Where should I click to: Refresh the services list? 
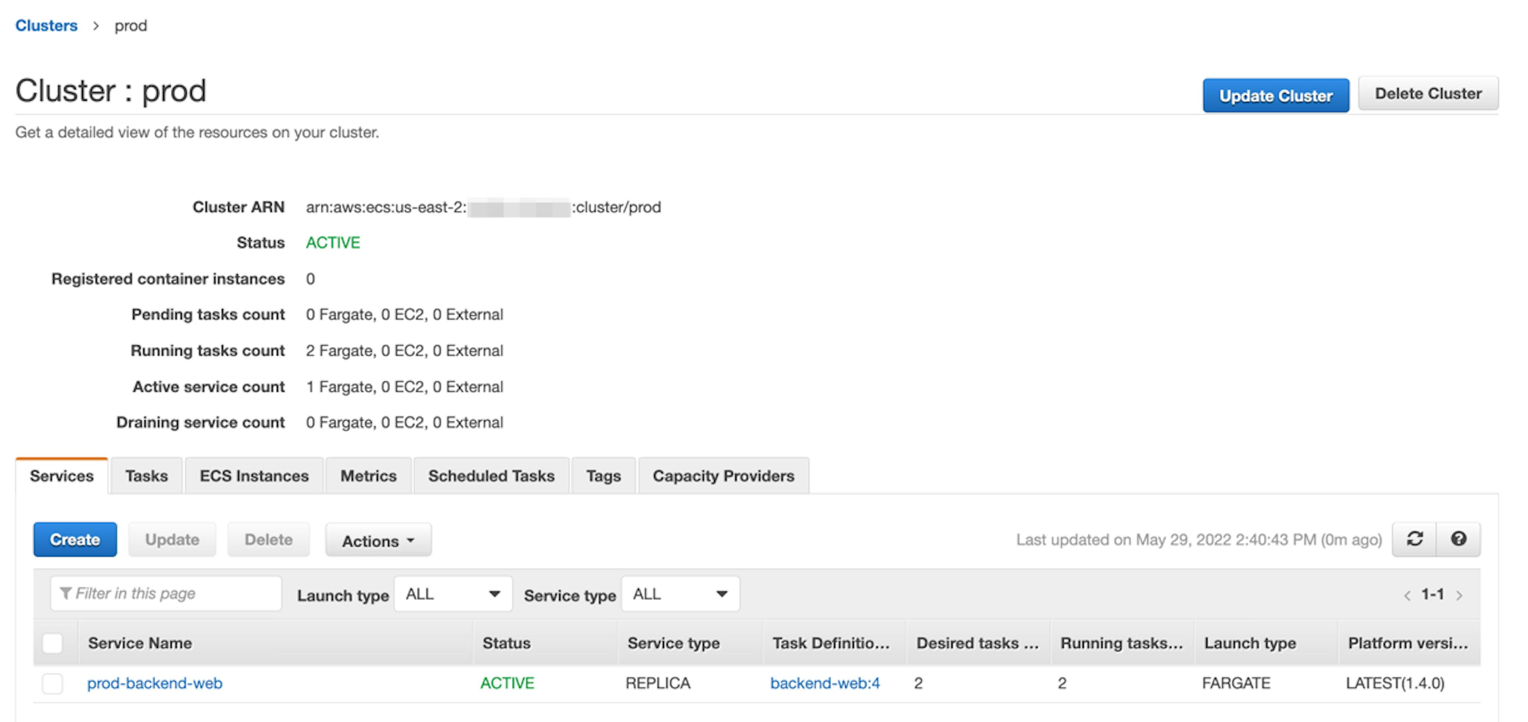[1415, 539]
